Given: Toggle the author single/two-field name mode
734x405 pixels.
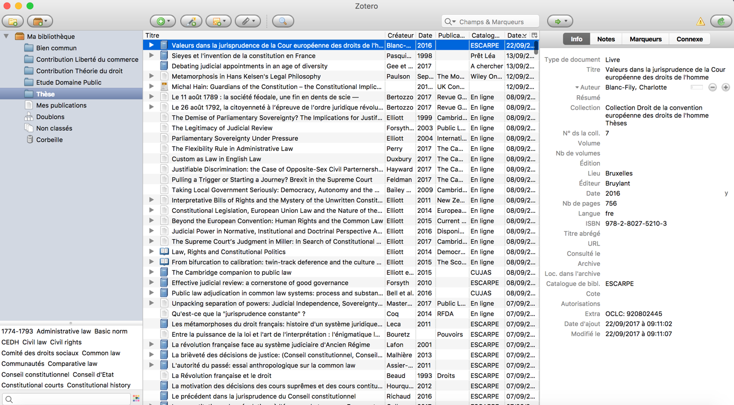Looking at the screenshot, I should click(696, 87).
